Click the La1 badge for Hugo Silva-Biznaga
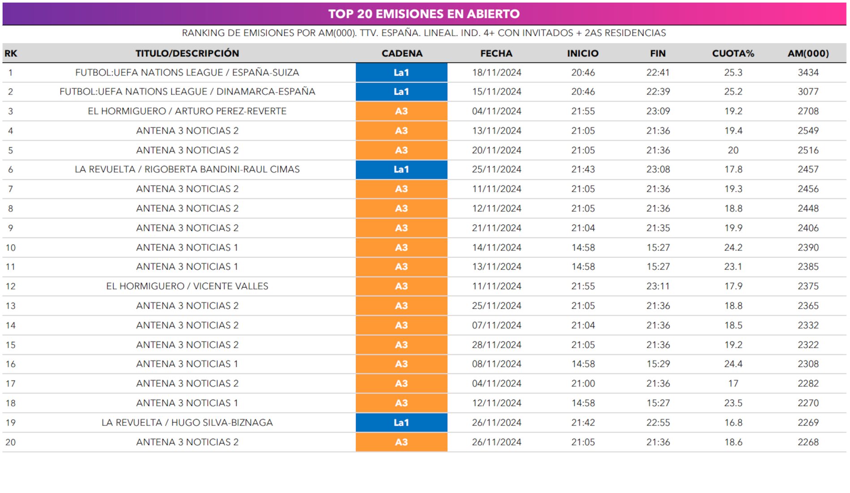Image resolution: width=850 pixels, height=493 pixels. pyautogui.click(x=401, y=423)
